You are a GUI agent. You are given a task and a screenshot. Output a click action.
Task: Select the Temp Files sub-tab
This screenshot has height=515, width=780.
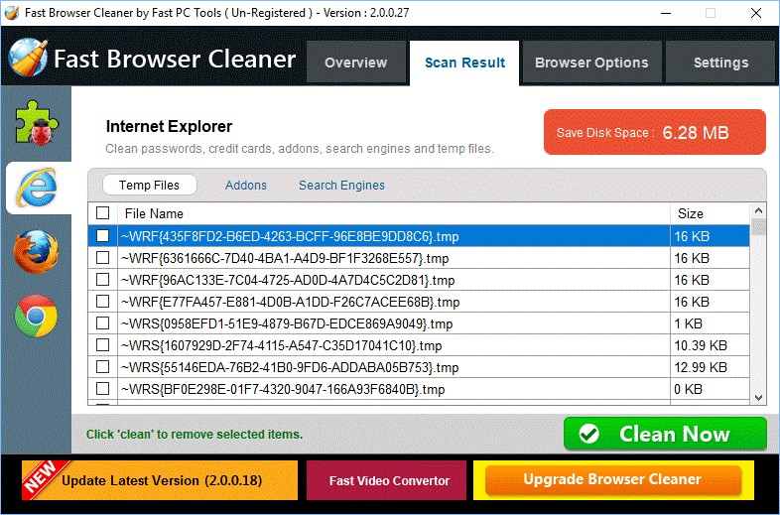[x=149, y=186]
